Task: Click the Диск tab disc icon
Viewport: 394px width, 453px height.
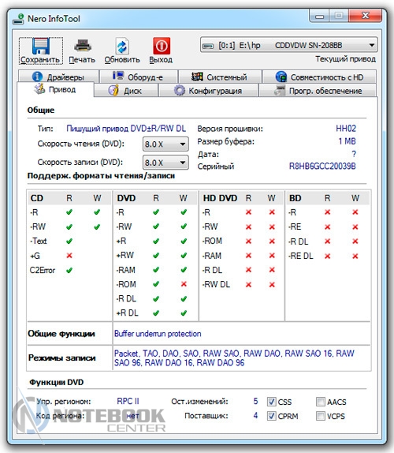Action: [113, 90]
